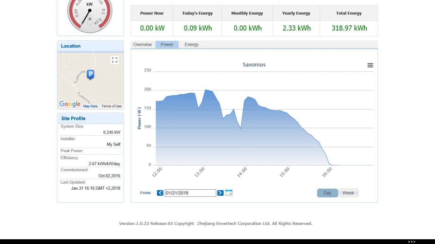Screen dimensions: 435x244
Task: Click the Savonius chart title
Action: click(x=254, y=64)
